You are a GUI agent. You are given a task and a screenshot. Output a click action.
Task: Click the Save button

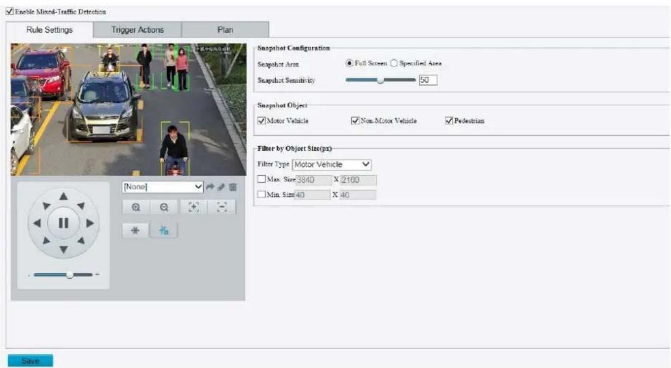point(30,361)
